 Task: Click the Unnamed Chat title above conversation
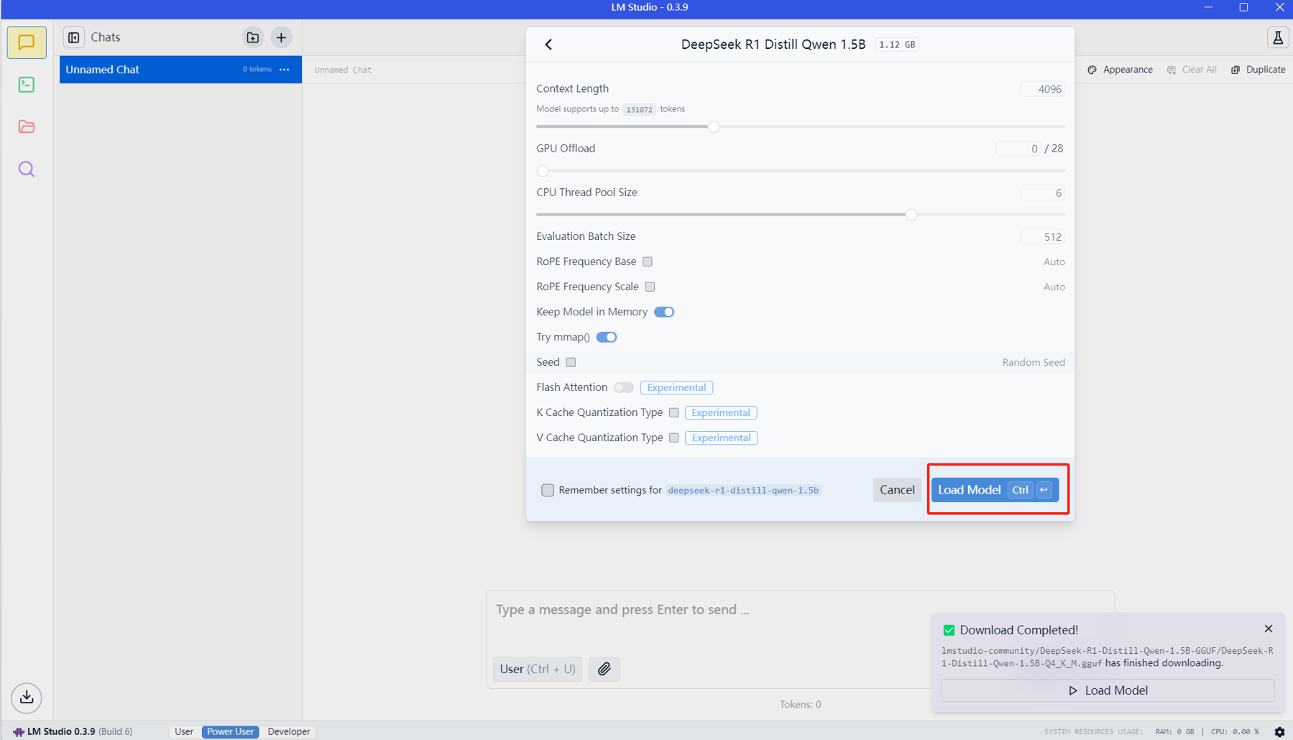[343, 70]
